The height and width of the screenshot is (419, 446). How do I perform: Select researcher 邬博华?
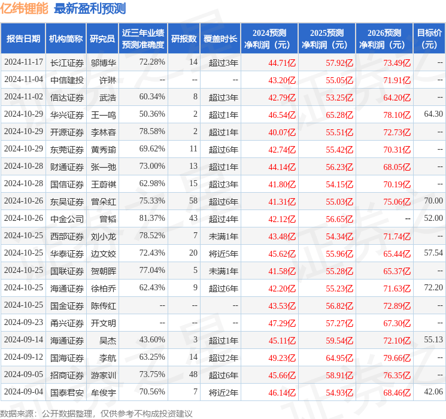(104, 63)
